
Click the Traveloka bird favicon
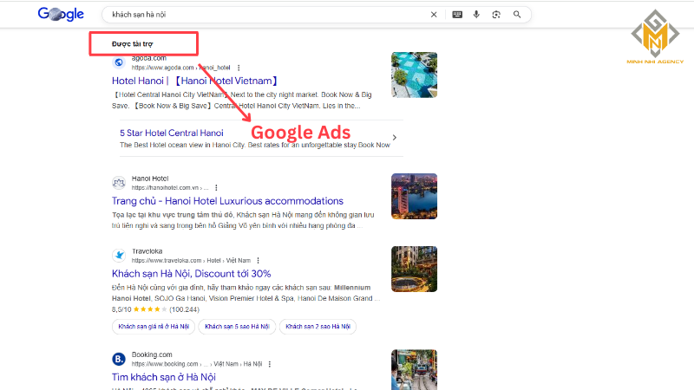click(119, 255)
